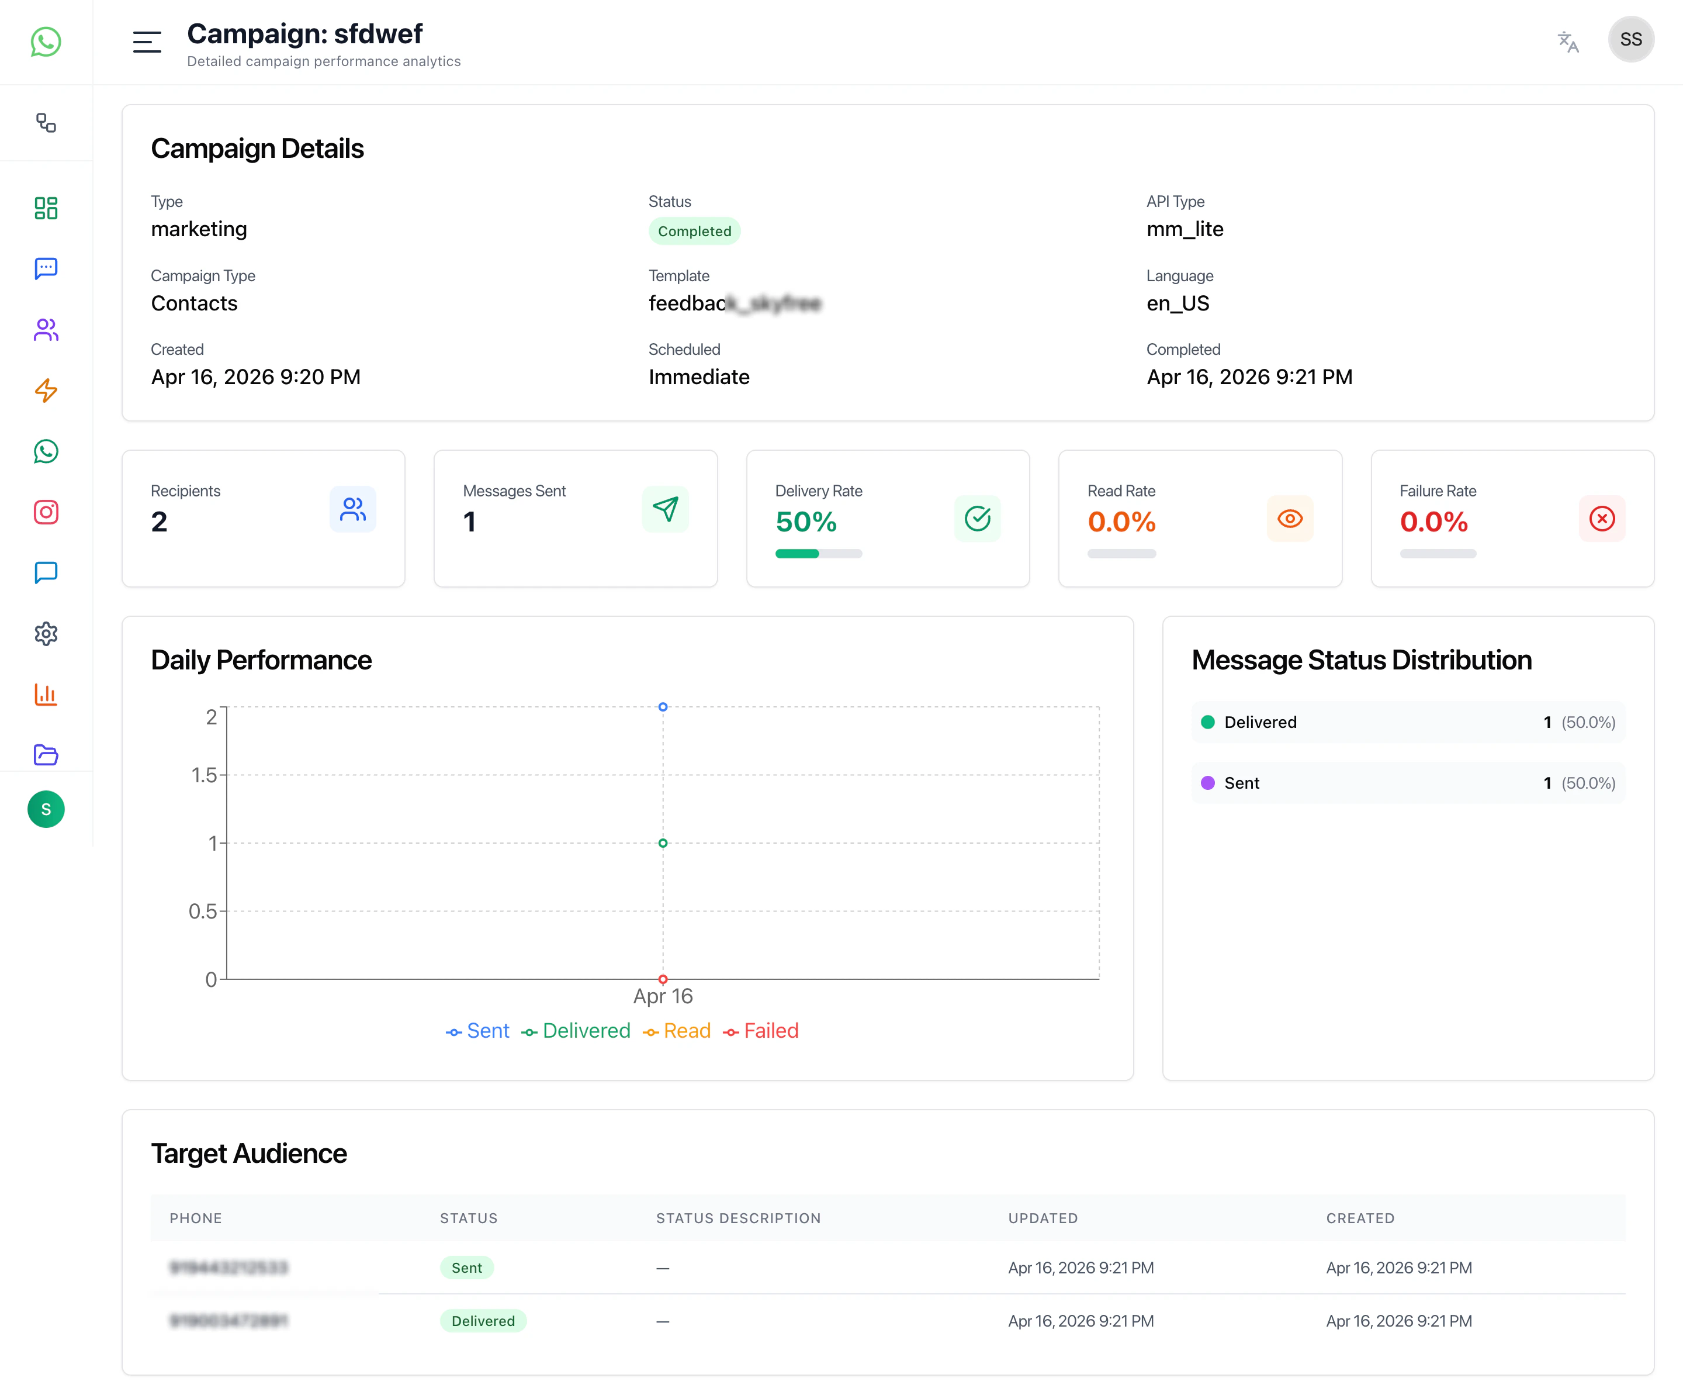Viewport: 1683px width, 1395px height.
Task: Click the Sent data point on chart
Action: (x=663, y=707)
